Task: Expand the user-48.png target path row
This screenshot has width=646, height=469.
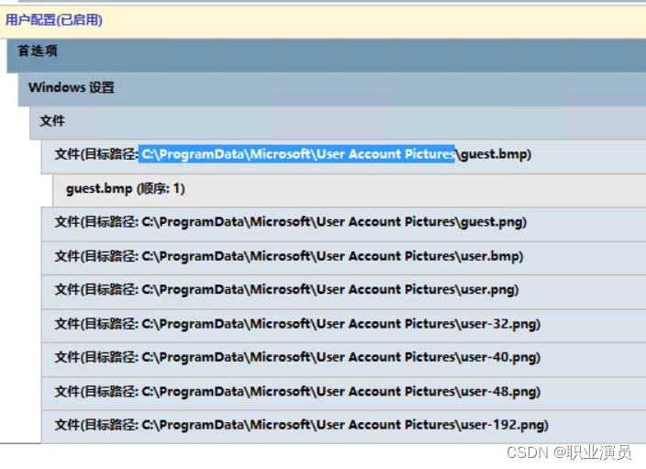Action: tap(343, 393)
